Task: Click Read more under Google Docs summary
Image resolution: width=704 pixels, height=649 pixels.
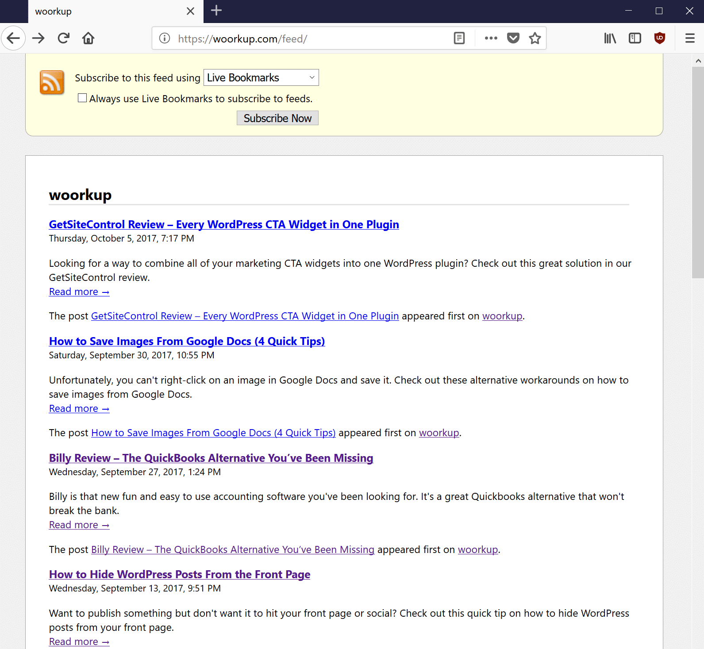Action: (79, 408)
